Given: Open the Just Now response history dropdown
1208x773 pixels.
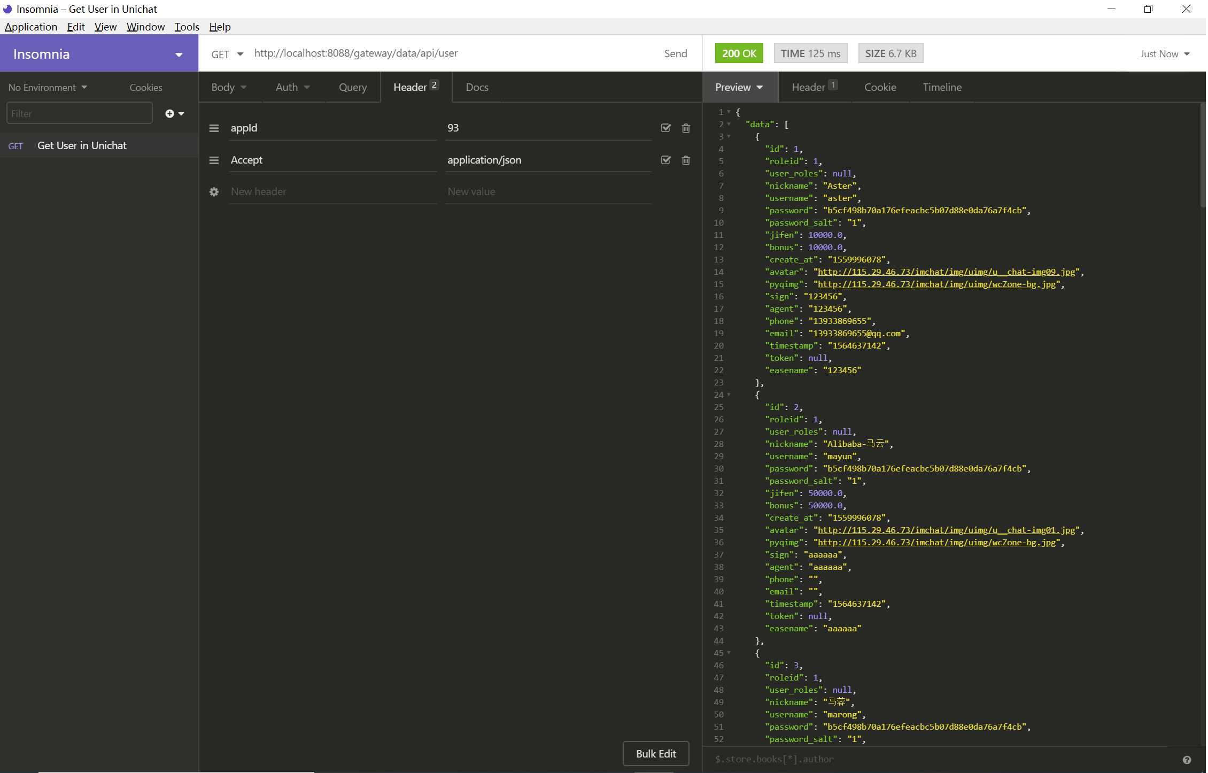Looking at the screenshot, I should [x=1165, y=54].
